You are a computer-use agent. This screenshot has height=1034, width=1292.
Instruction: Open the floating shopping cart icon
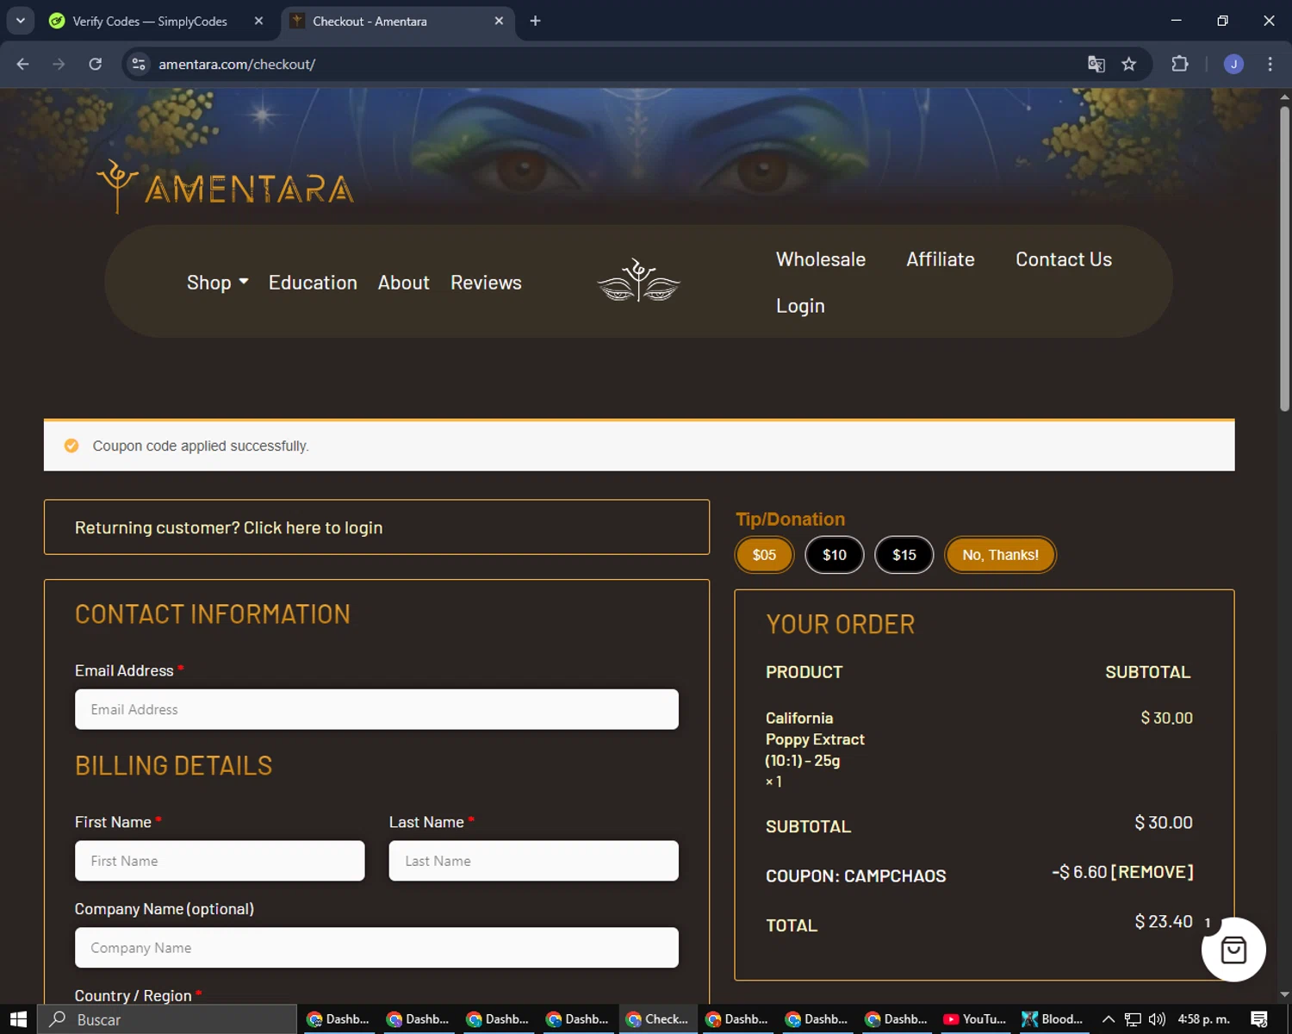tap(1233, 950)
